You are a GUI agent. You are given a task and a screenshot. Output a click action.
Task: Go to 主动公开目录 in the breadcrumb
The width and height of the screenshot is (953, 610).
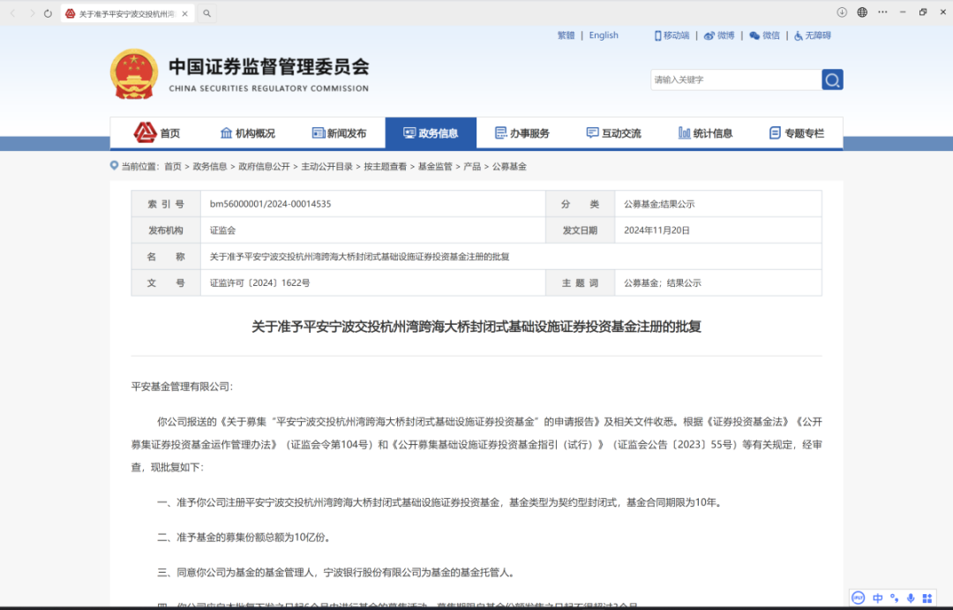point(326,167)
